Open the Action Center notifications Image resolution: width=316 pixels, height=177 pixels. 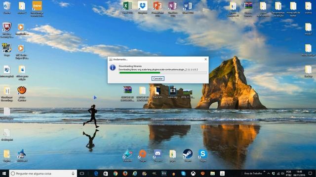click(311, 174)
